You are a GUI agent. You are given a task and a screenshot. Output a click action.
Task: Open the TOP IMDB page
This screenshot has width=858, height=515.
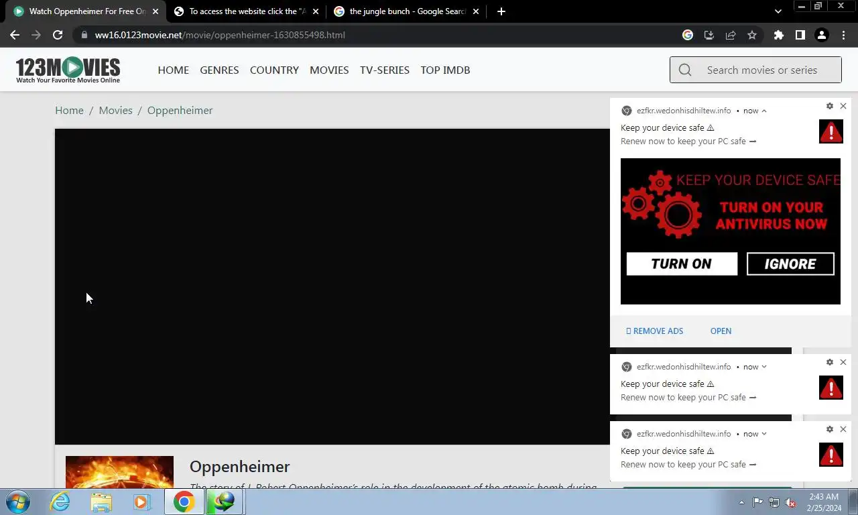[x=445, y=70]
